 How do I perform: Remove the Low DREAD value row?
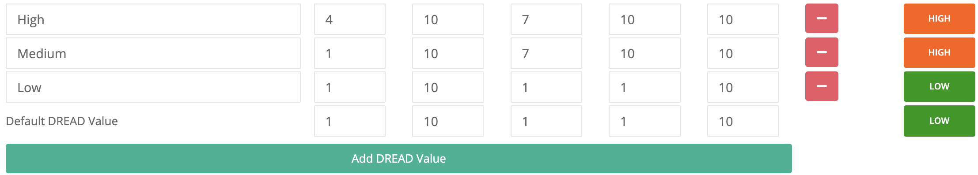(822, 86)
